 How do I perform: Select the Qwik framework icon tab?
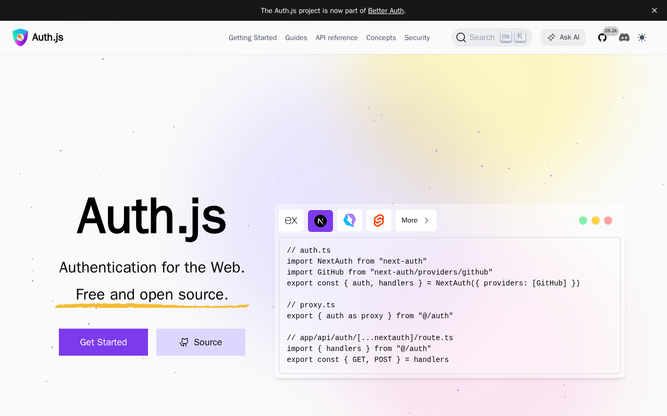click(x=350, y=220)
